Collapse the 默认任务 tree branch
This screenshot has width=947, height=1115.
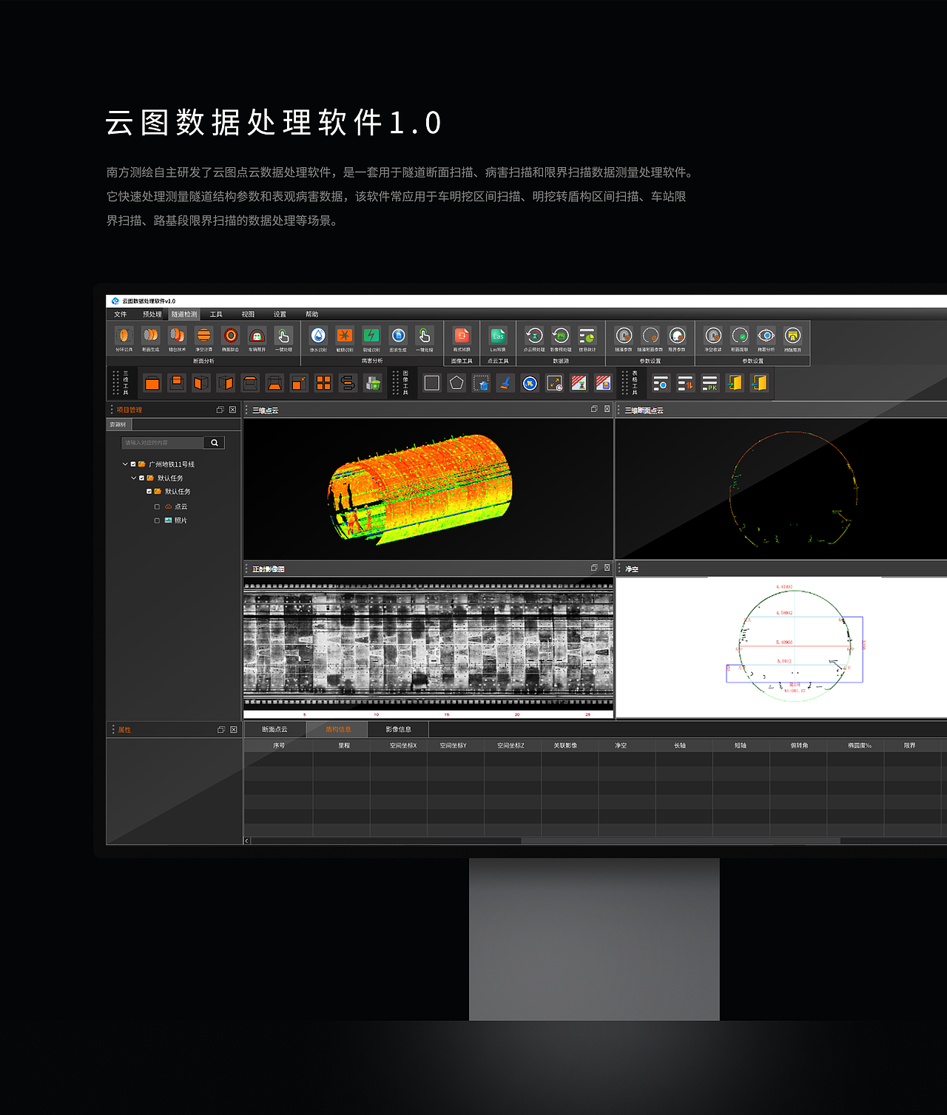click(x=134, y=478)
